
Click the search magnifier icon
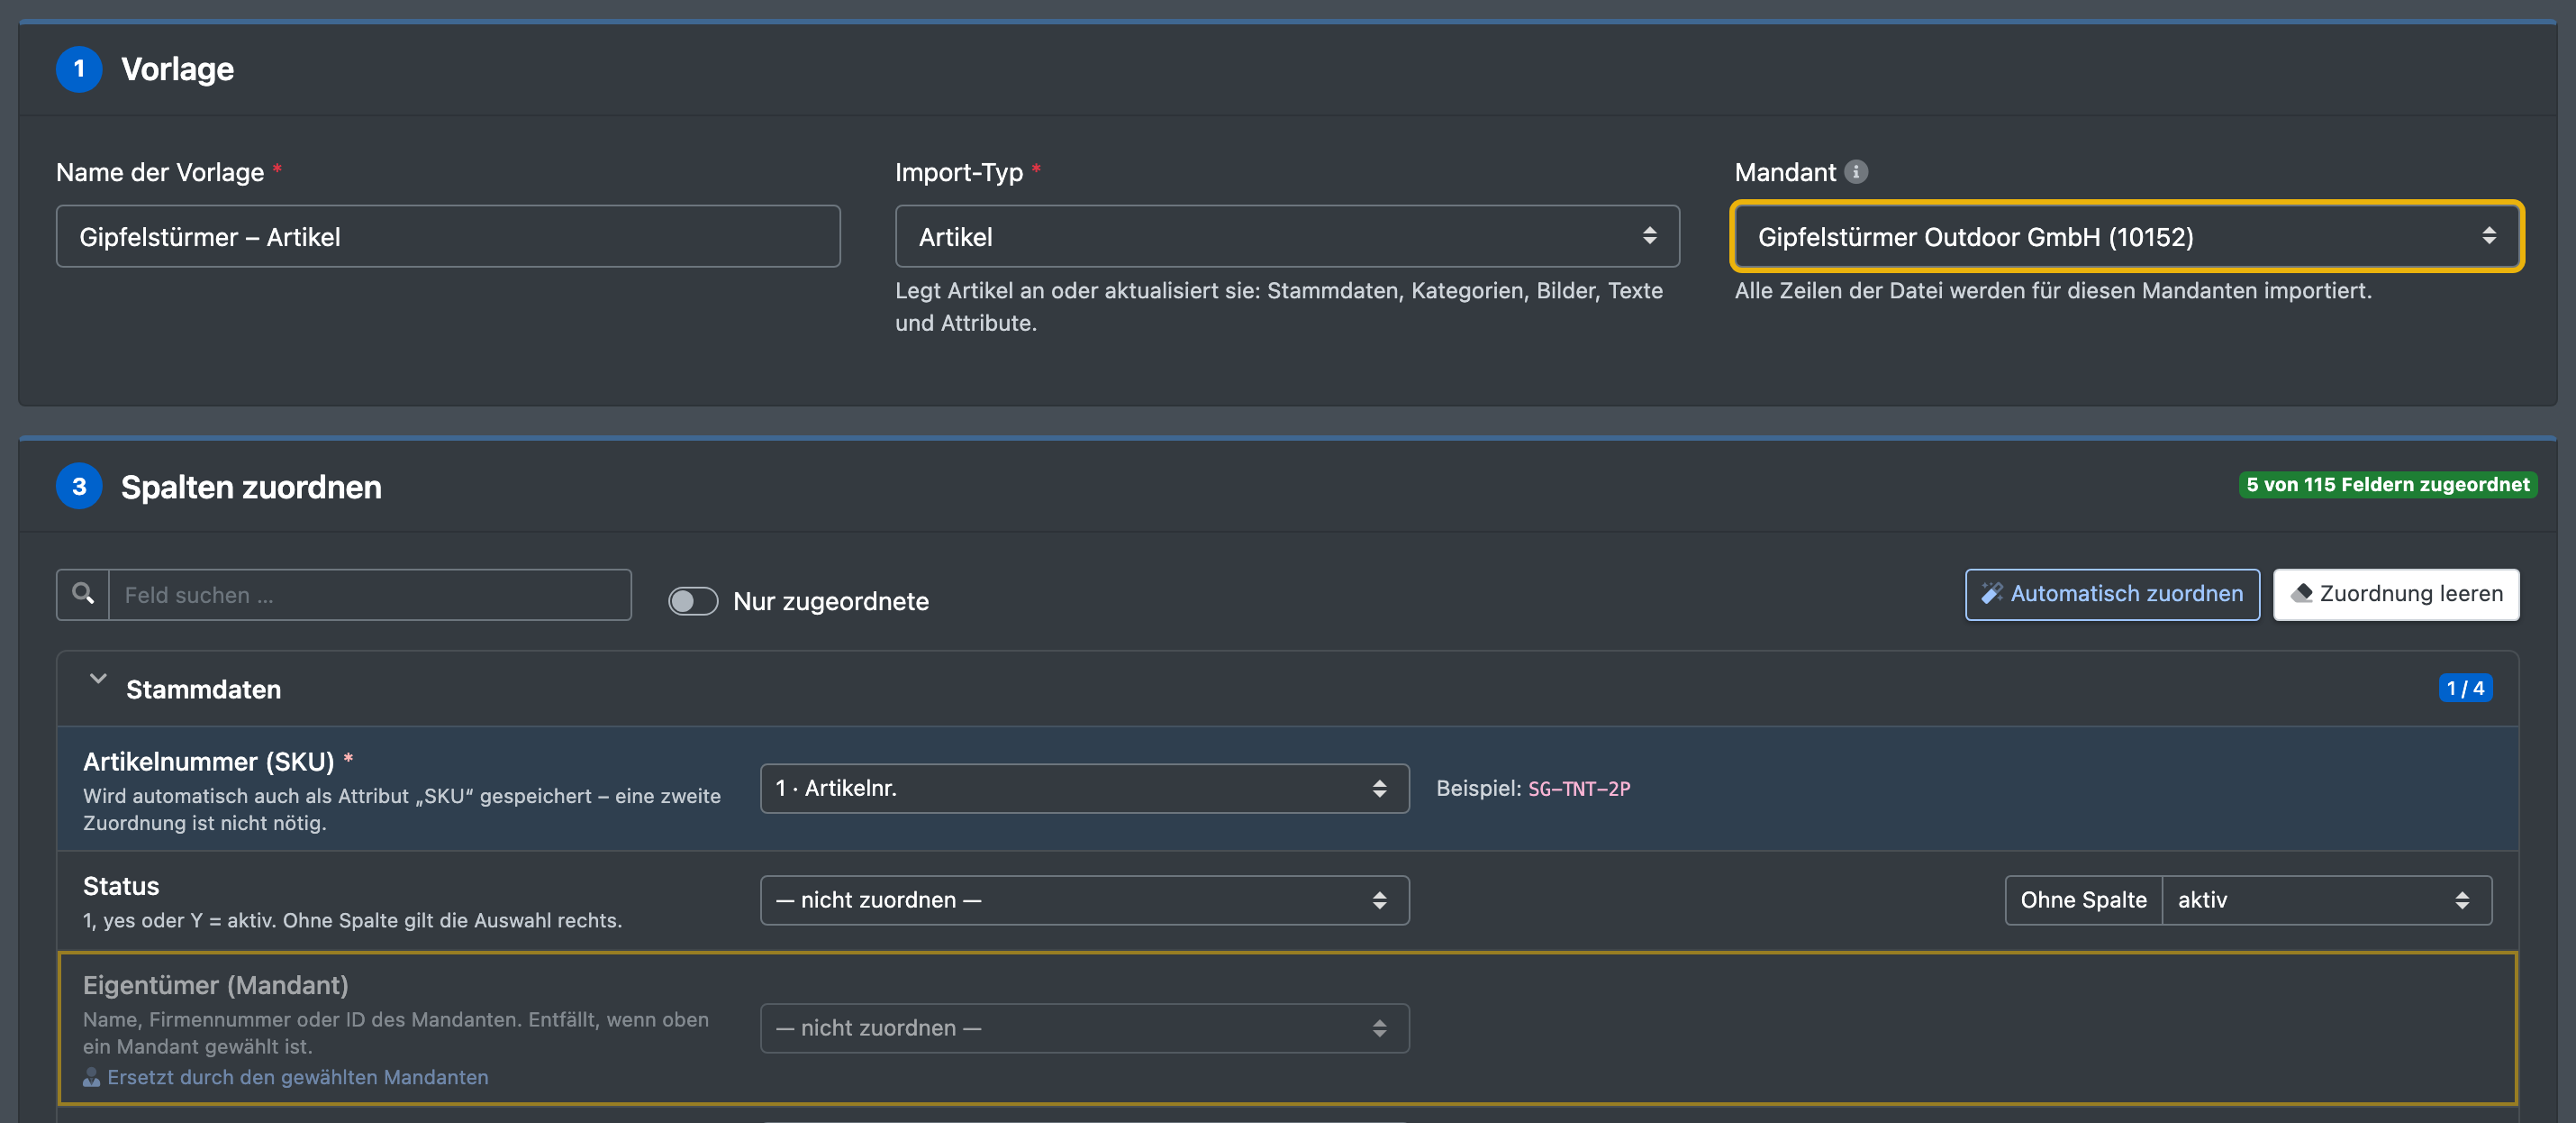pyautogui.click(x=83, y=595)
